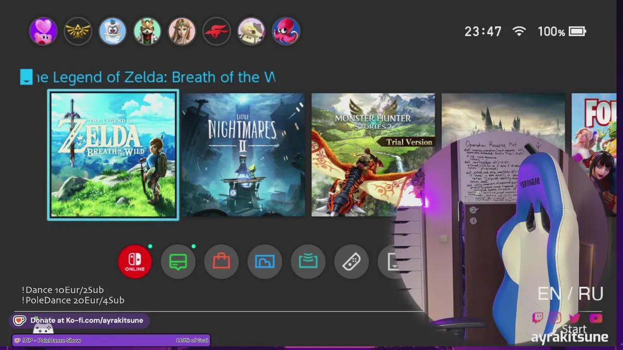Image resolution: width=623 pixels, height=350 pixels.
Task: Click the Legend of Zelda game title text
Action: 156,77
